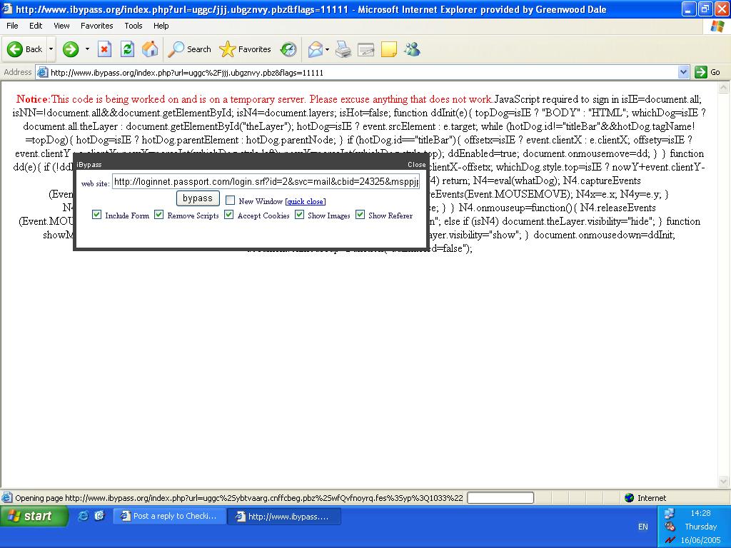Open the History toolbar icon
Image resolution: width=731 pixels, height=548 pixels.
[288, 49]
